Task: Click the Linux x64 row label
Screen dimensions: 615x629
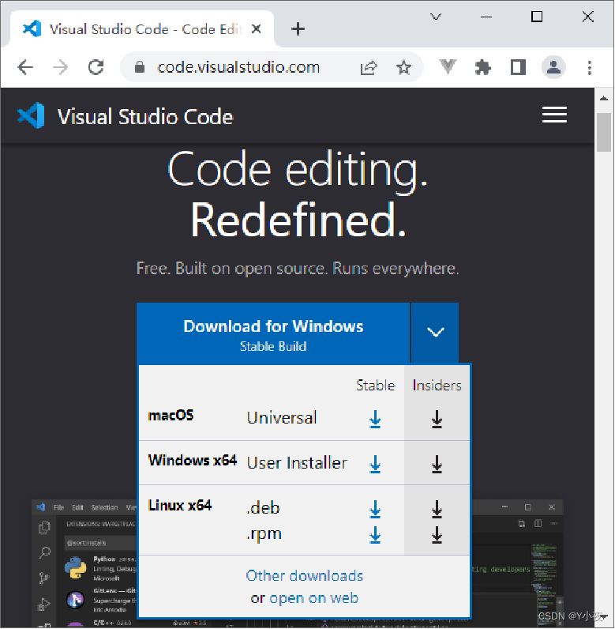Action: (x=180, y=505)
